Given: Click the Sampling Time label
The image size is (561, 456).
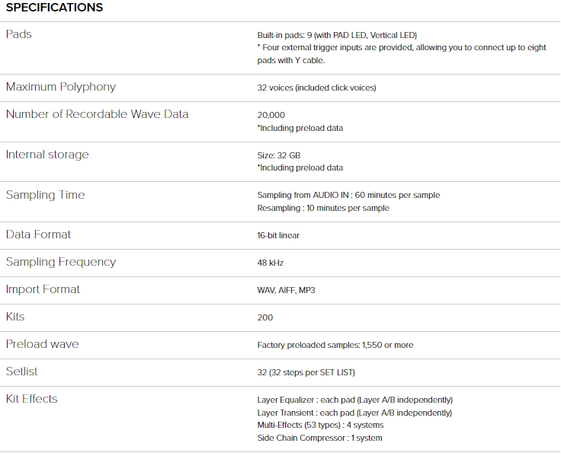Looking at the screenshot, I should 45,195.
